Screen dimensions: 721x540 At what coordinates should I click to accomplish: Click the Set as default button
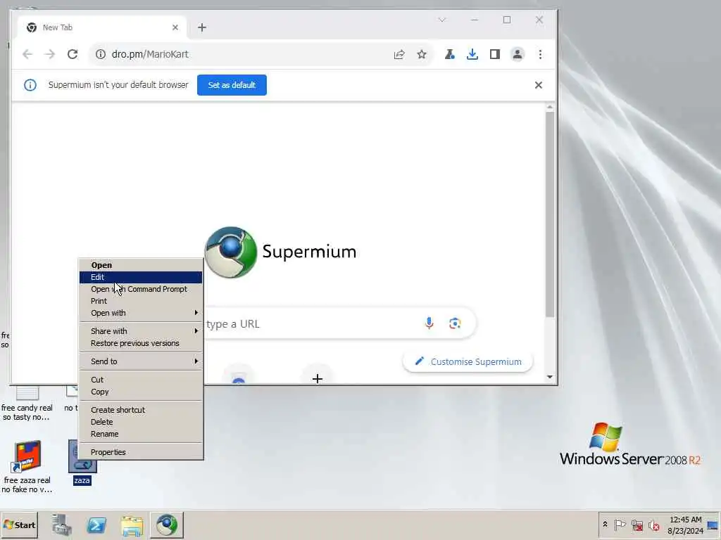click(232, 85)
